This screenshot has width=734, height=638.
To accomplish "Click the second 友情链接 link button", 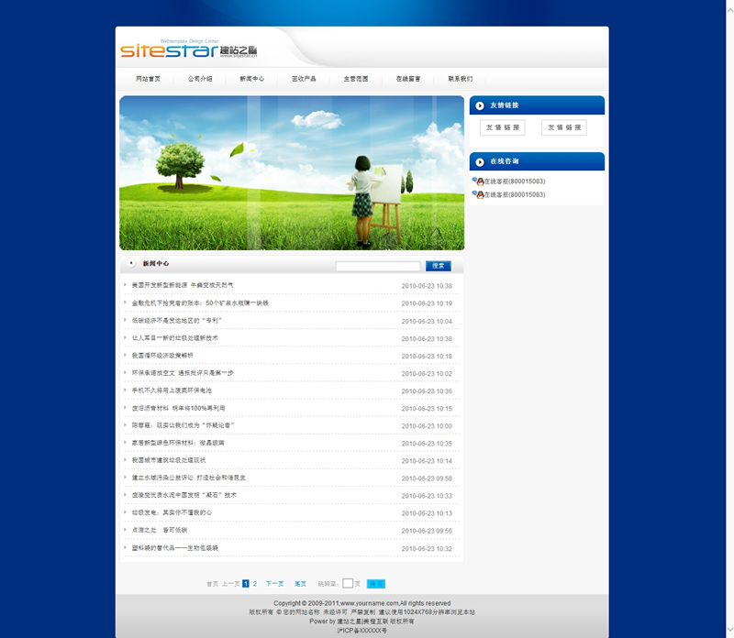I will (x=563, y=127).
